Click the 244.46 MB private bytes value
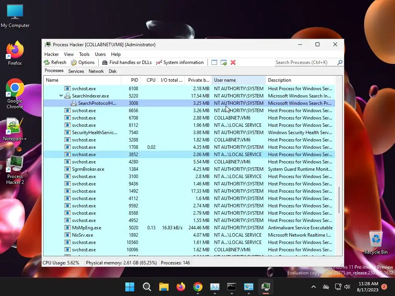Screen dimensions: 395x296 coord(199,227)
